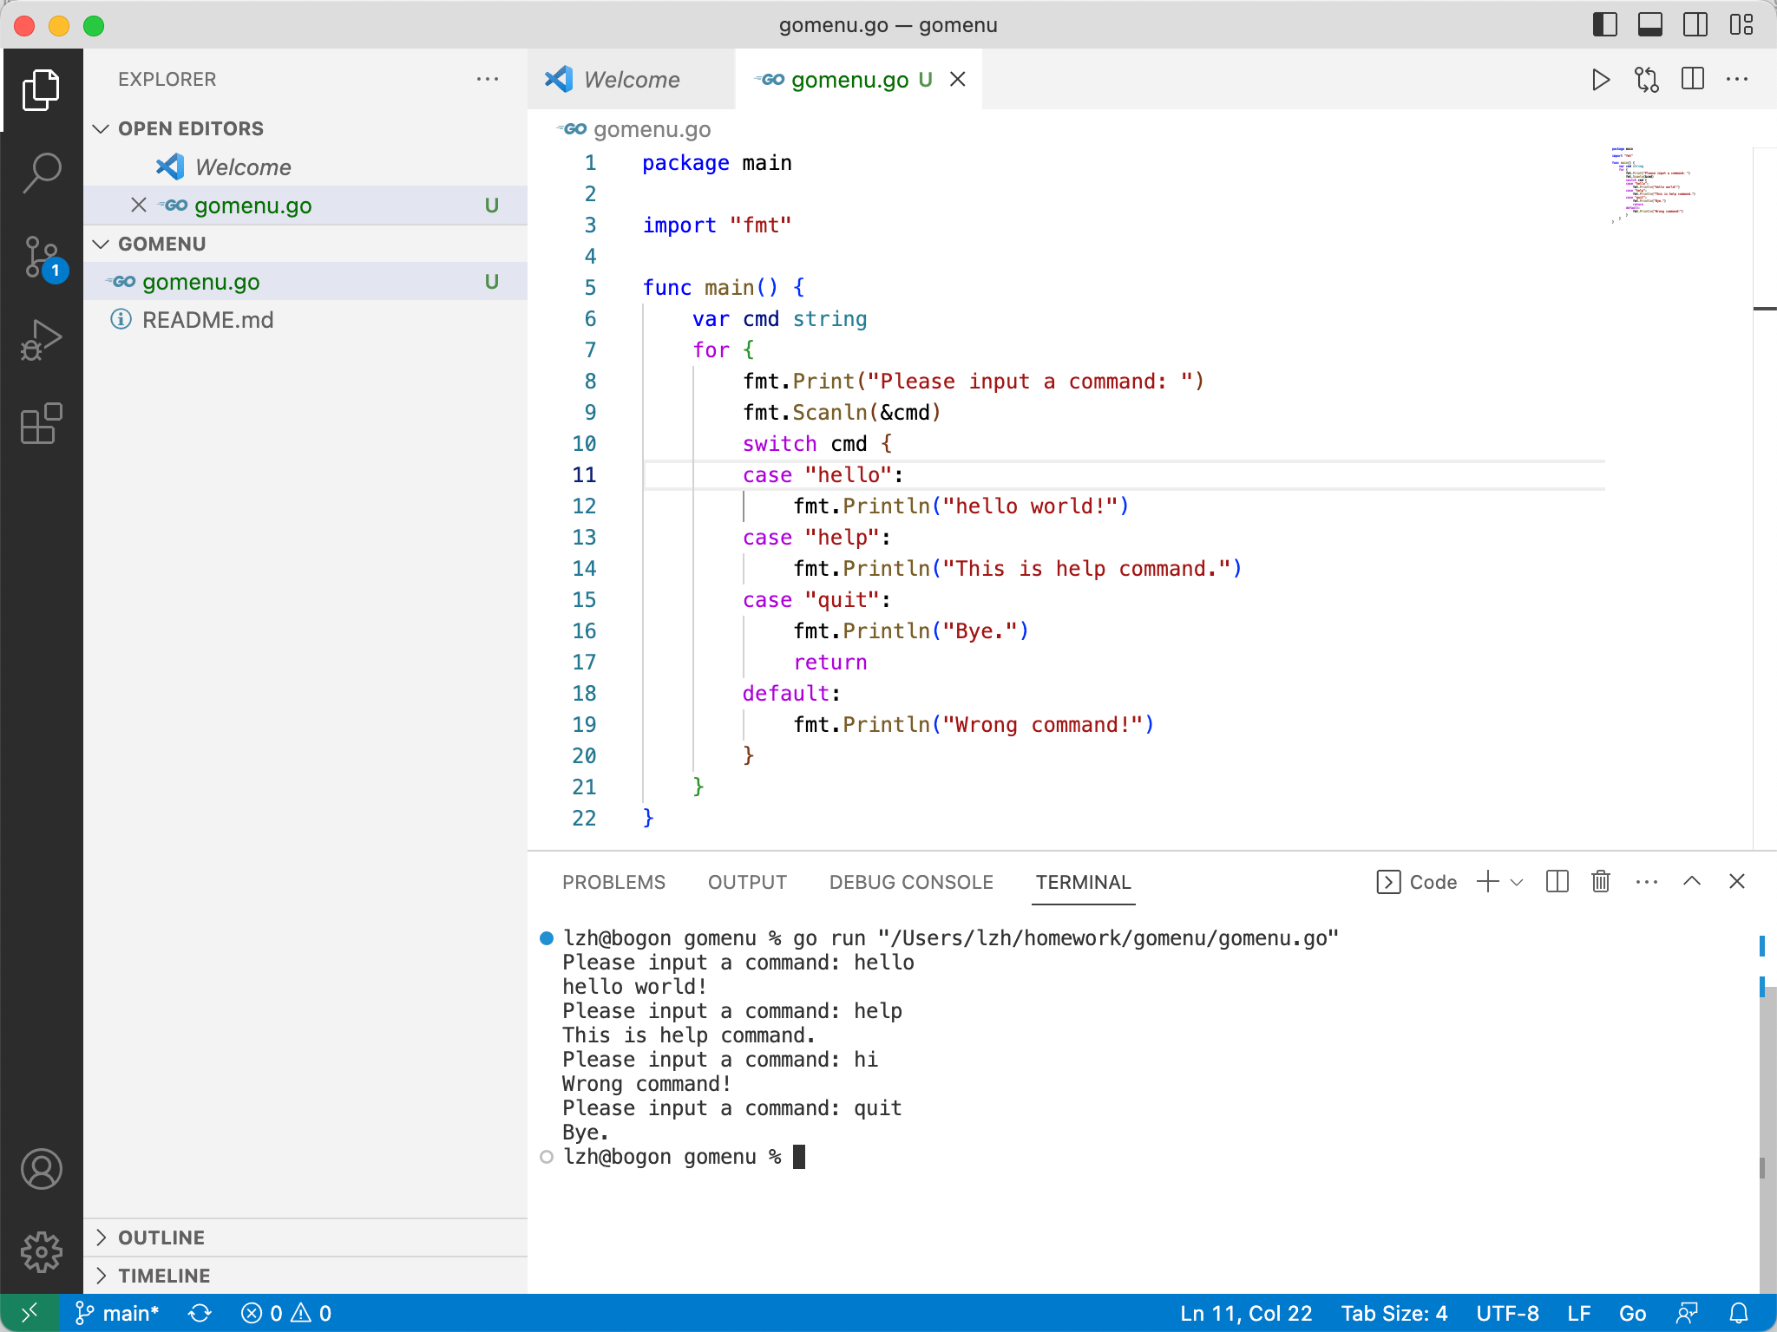Image resolution: width=1777 pixels, height=1332 pixels.
Task: Open the Accounts icon
Action: coord(41,1169)
